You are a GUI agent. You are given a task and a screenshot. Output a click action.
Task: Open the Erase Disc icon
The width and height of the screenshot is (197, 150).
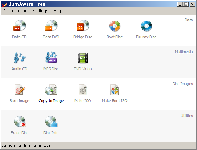pos(20,121)
